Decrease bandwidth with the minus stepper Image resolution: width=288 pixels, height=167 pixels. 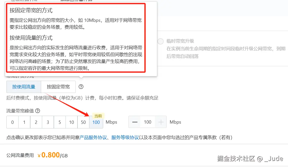tap(135, 122)
